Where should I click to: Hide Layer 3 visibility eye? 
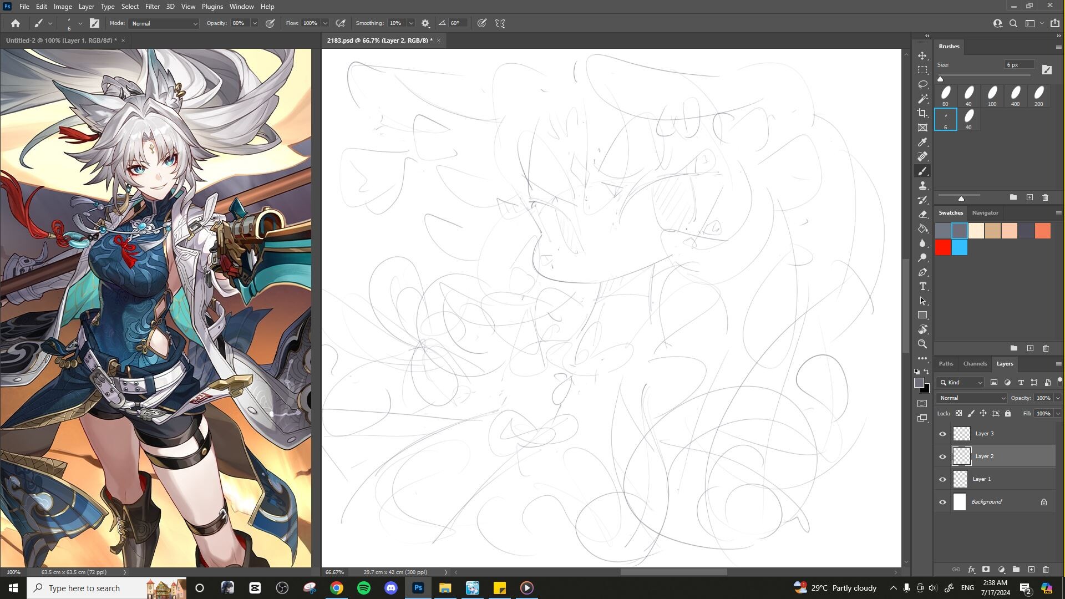click(942, 434)
